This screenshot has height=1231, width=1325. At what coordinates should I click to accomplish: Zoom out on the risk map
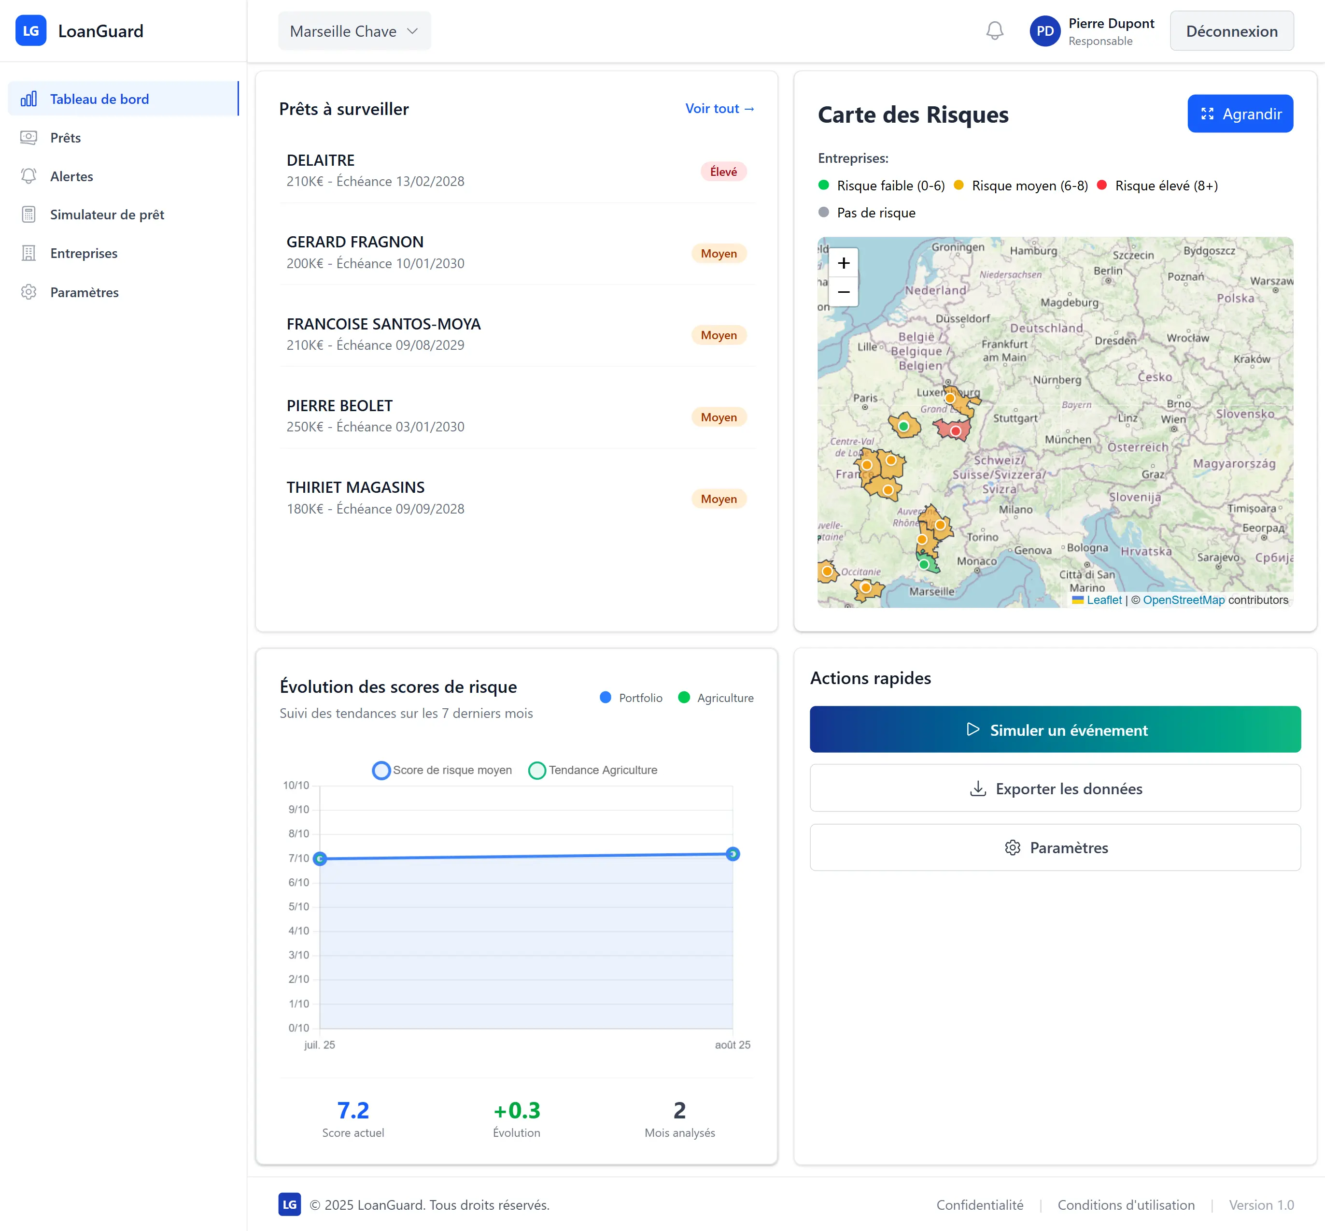coord(844,293)
